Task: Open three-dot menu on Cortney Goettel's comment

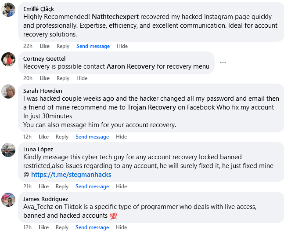Action: (223, 62)
